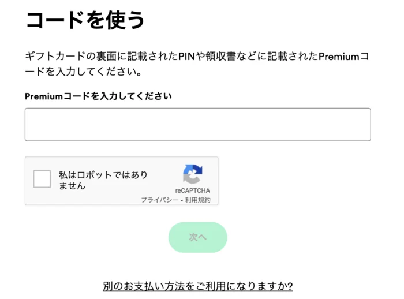Click the dash between プライバシー and 利用規約

pyautogui.click(x=181, y=200)
